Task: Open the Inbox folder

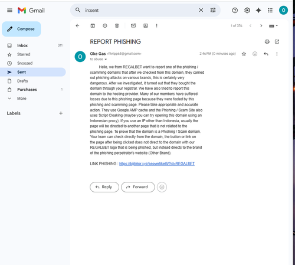Action: (x=33, y=45)
